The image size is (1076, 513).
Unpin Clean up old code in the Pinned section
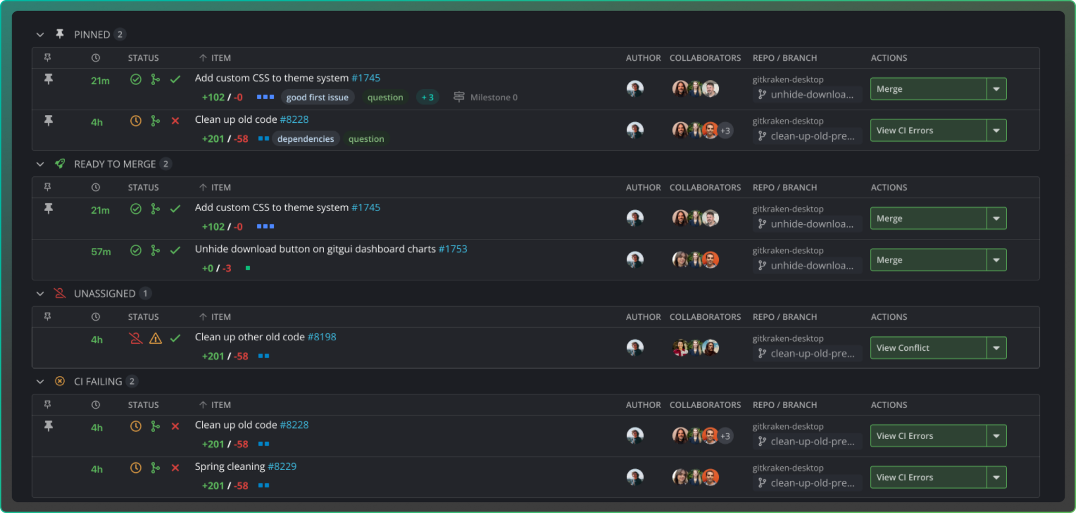coord(48,121)
